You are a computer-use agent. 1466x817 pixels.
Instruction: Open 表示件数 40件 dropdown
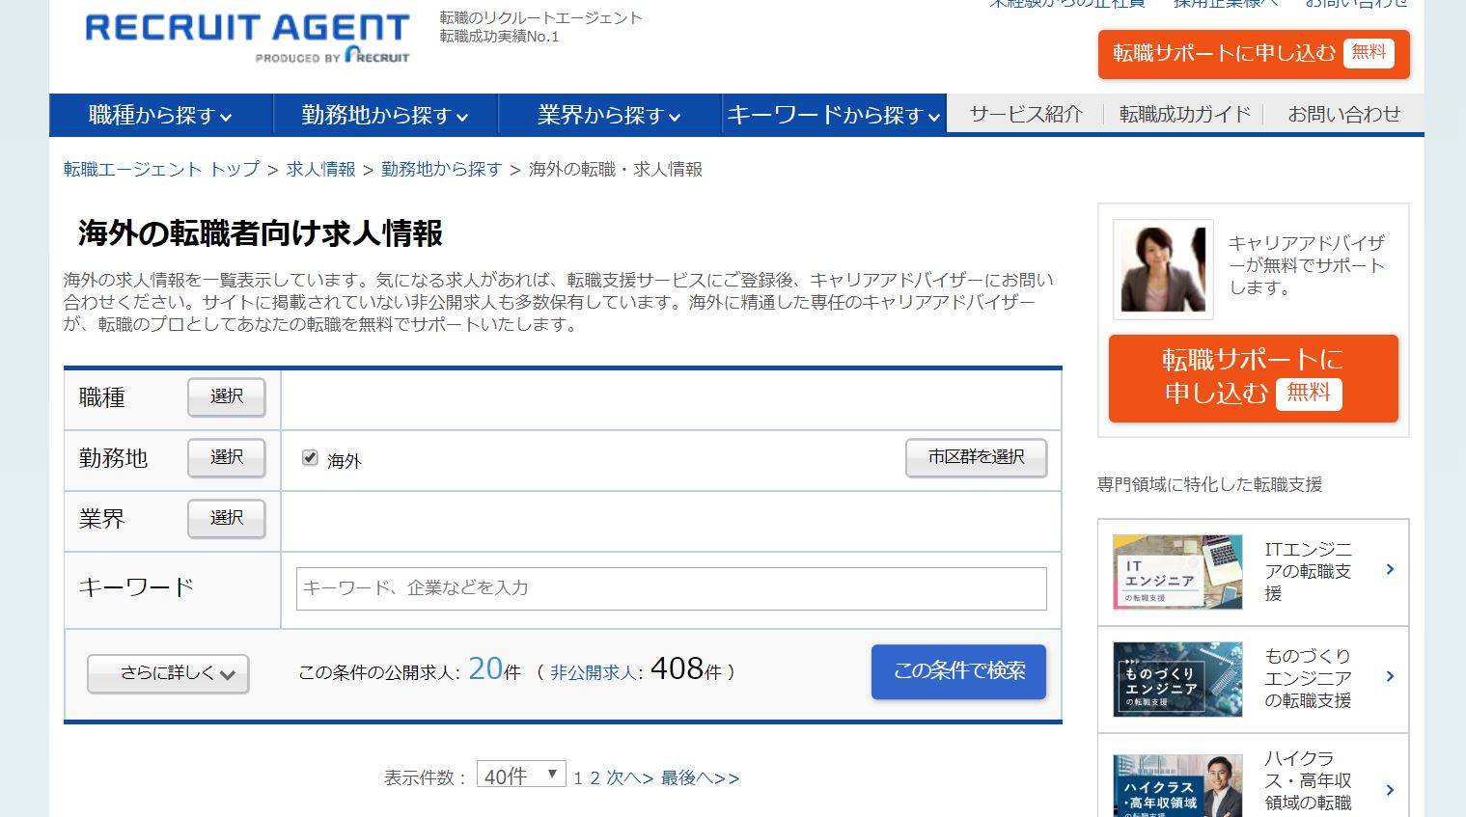pyautogui.click(x=521, y=776)
